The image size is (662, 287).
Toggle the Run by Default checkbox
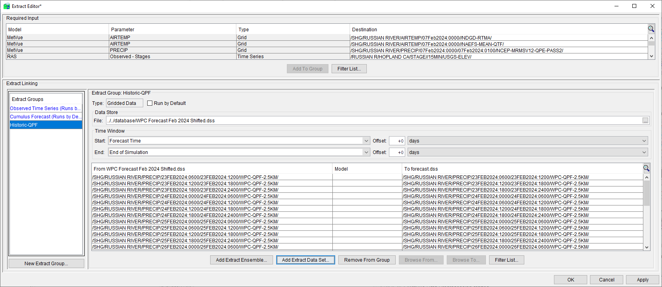[150, 103]
